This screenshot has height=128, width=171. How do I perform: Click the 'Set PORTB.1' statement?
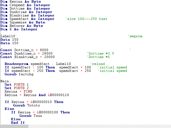pyautogui.click(x=16, y=84)
